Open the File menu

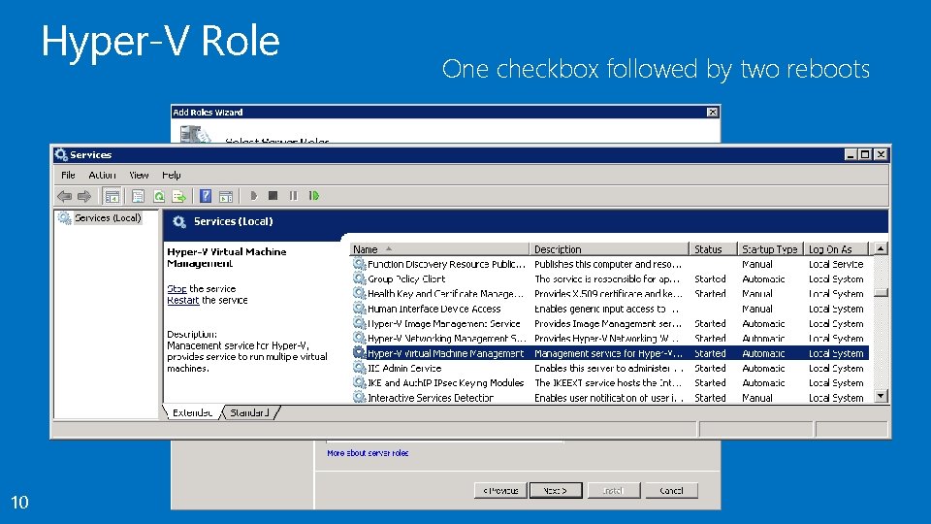tap(68, 176)
